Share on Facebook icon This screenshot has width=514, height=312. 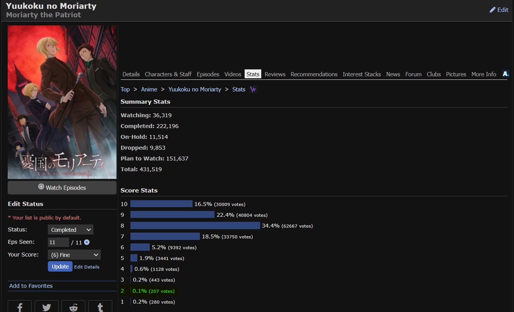[x=20, y=307]
